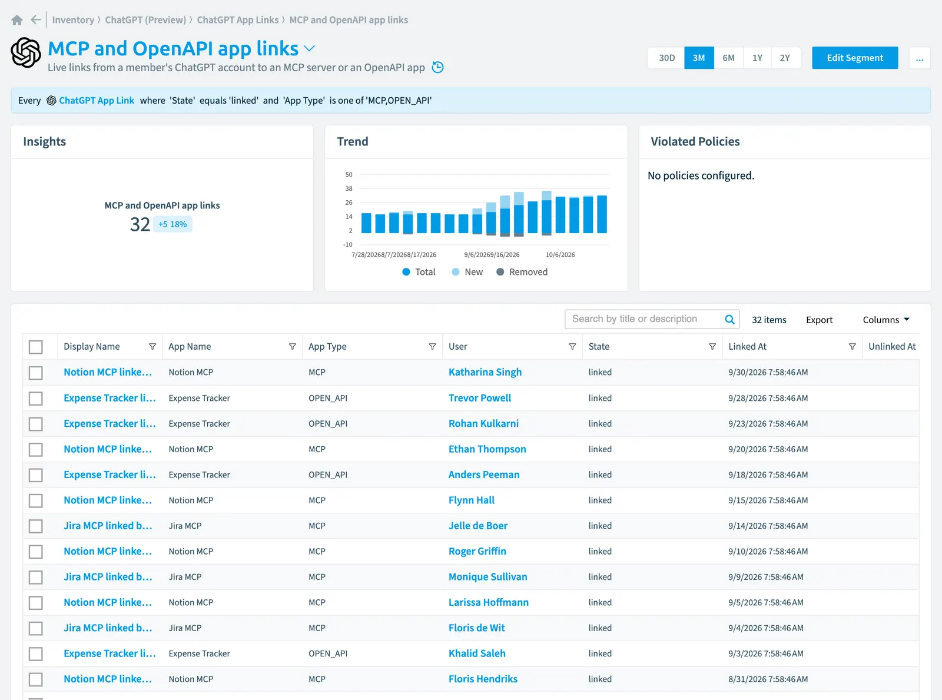Click the +5 18% change badge
The height and width of the screenshot is (700, 942).
tap(173, 224)
